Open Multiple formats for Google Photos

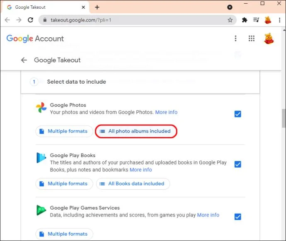pyautogui.click(x=64, y=131)
